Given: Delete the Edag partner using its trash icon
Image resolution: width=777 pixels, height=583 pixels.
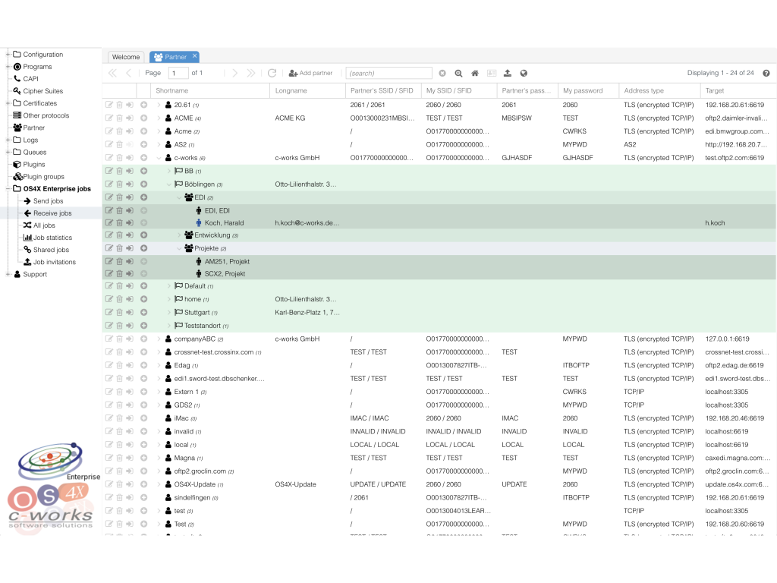Looking at the screenshot, I should coord(119,365).
